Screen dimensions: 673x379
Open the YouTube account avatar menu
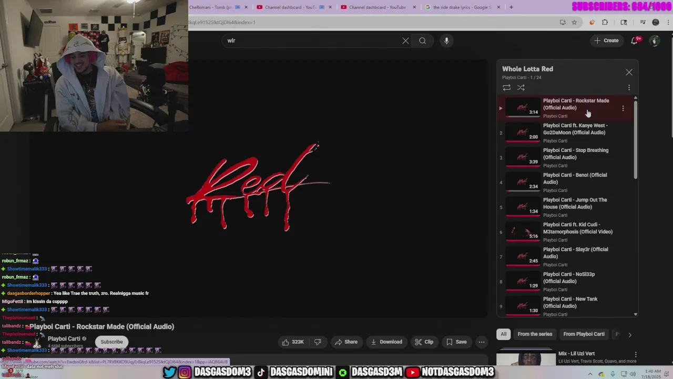655,41
